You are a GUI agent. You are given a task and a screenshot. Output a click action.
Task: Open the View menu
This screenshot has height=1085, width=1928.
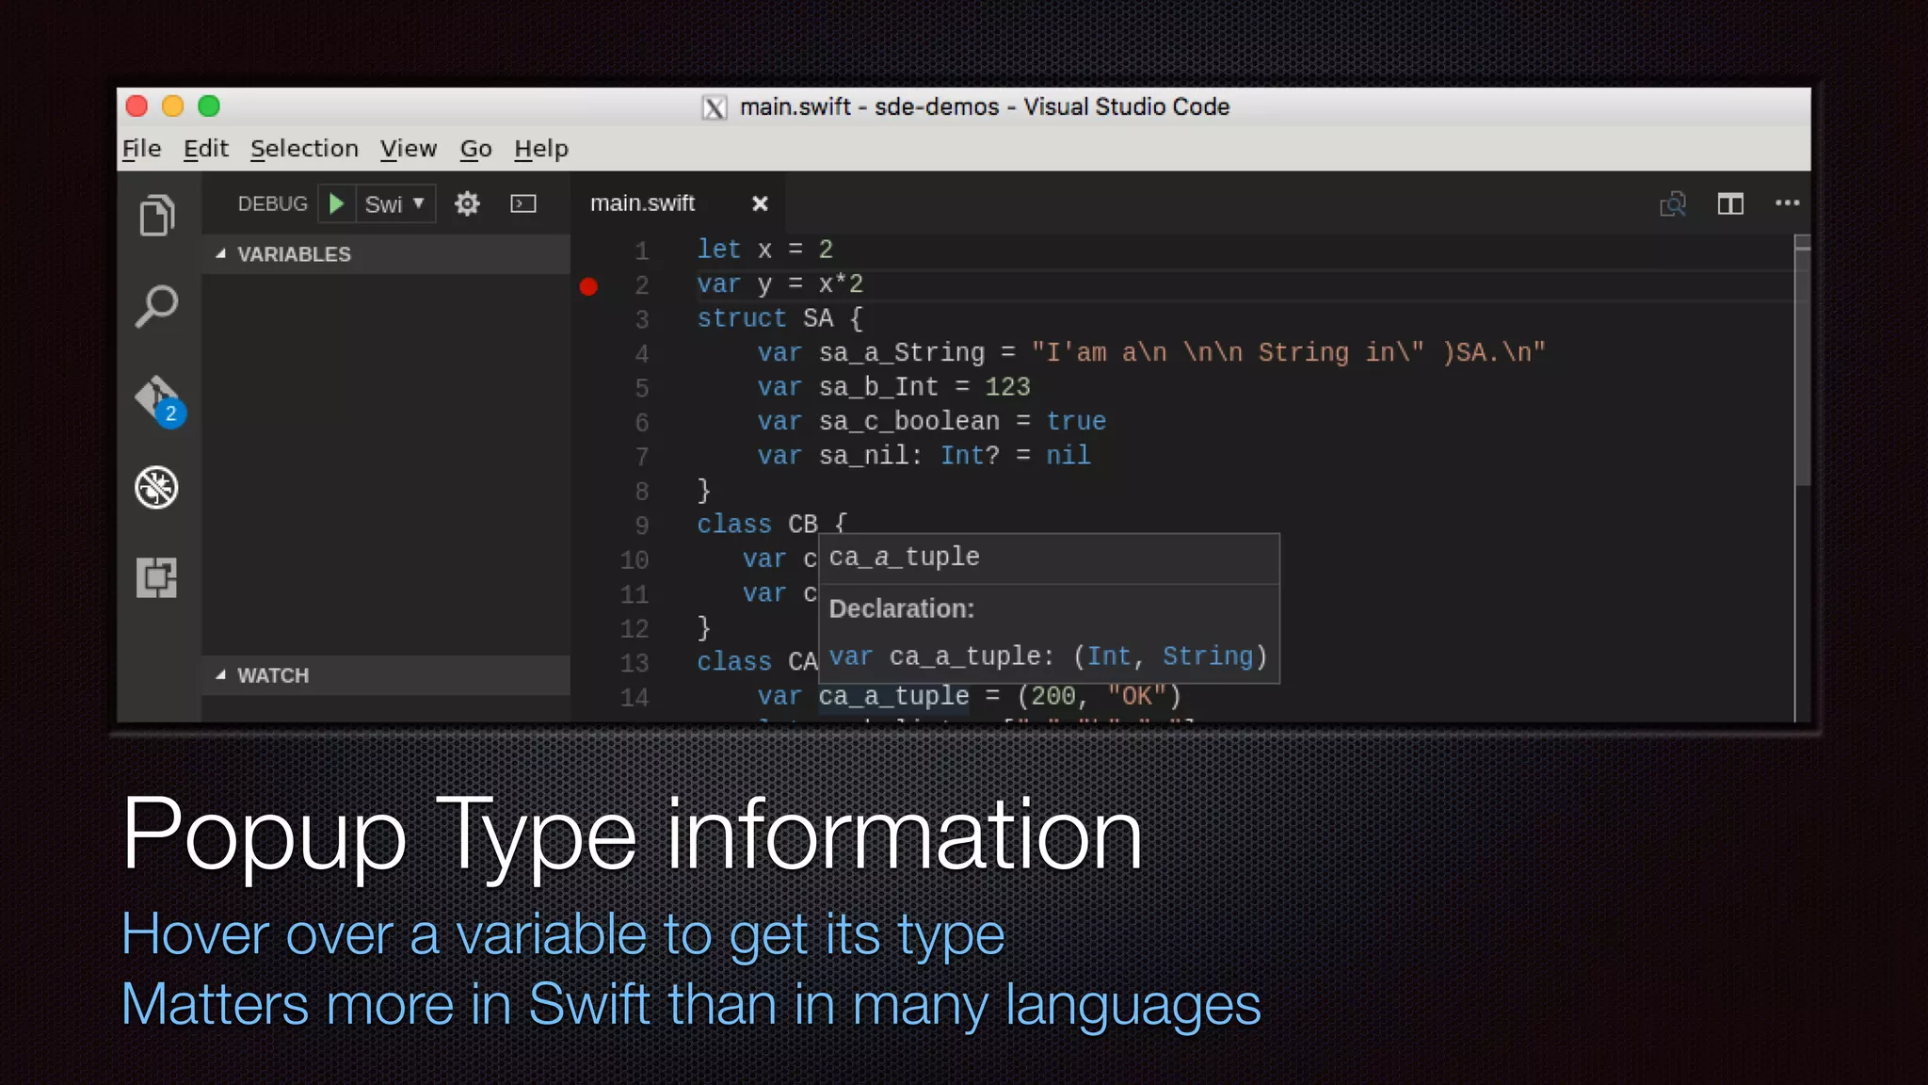pos(409,149)
